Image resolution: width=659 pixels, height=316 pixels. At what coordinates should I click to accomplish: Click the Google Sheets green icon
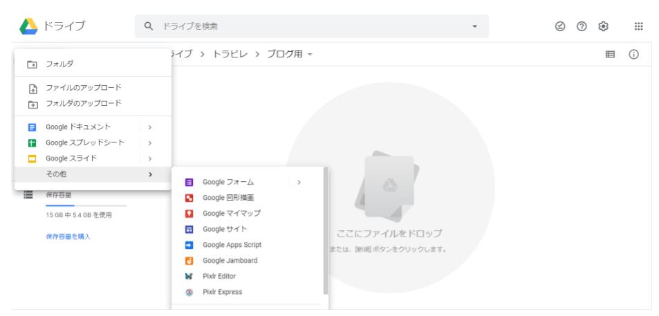coord(33,143)
